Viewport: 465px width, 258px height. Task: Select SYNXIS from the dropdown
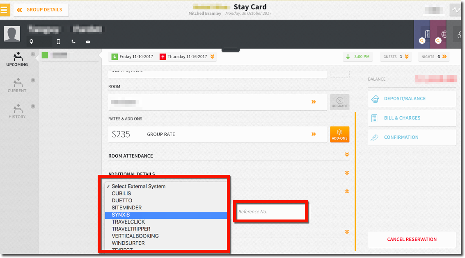pos(166,215)
